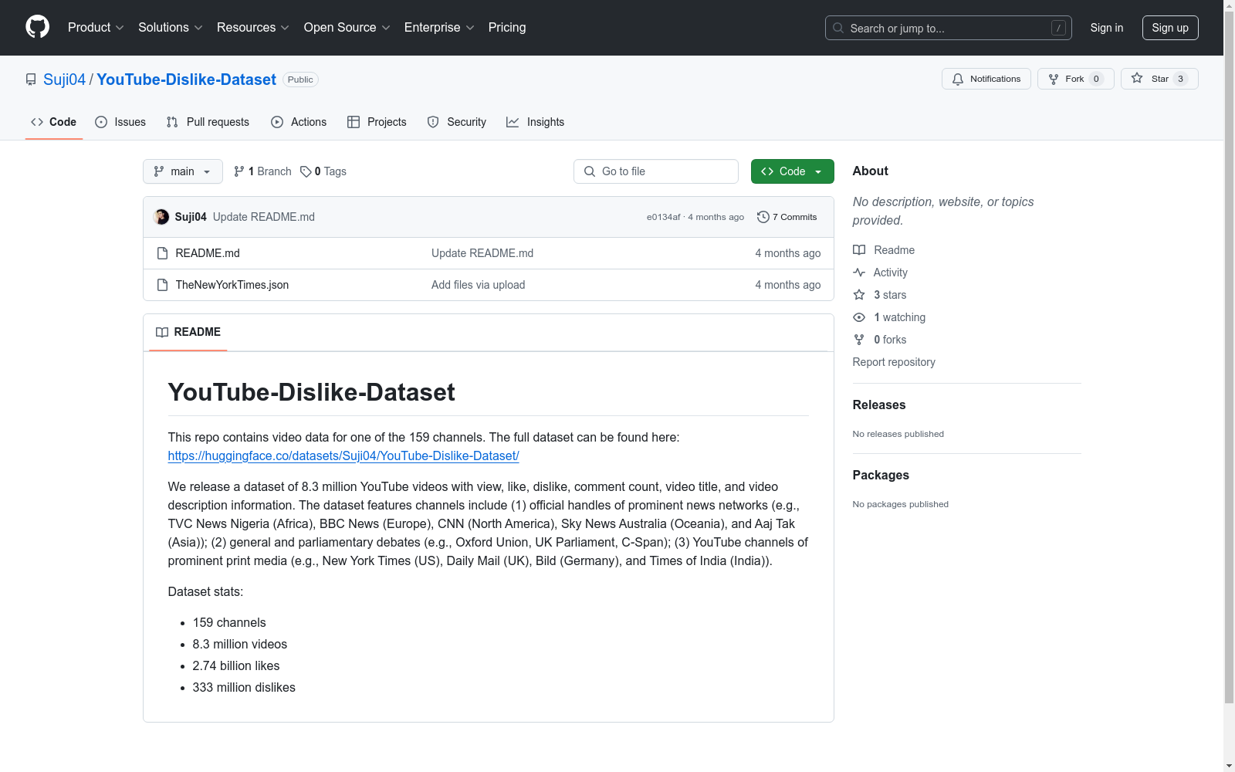The height and width of the screenshot is (772, 1235).
Task: Open the Suji04 owner profile link
Action: coord(64,80)
